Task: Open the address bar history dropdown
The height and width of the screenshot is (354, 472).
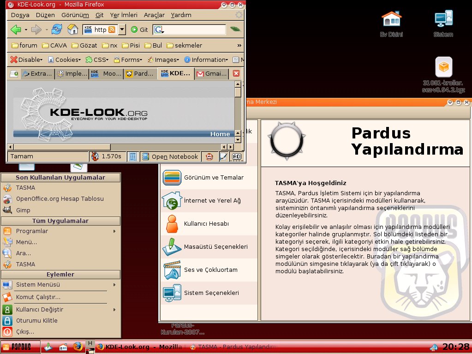Action: pyautogui.click(x=122, y=30)
